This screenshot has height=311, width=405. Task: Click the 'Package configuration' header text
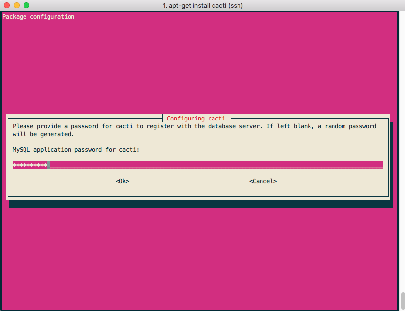pos(39,17)
